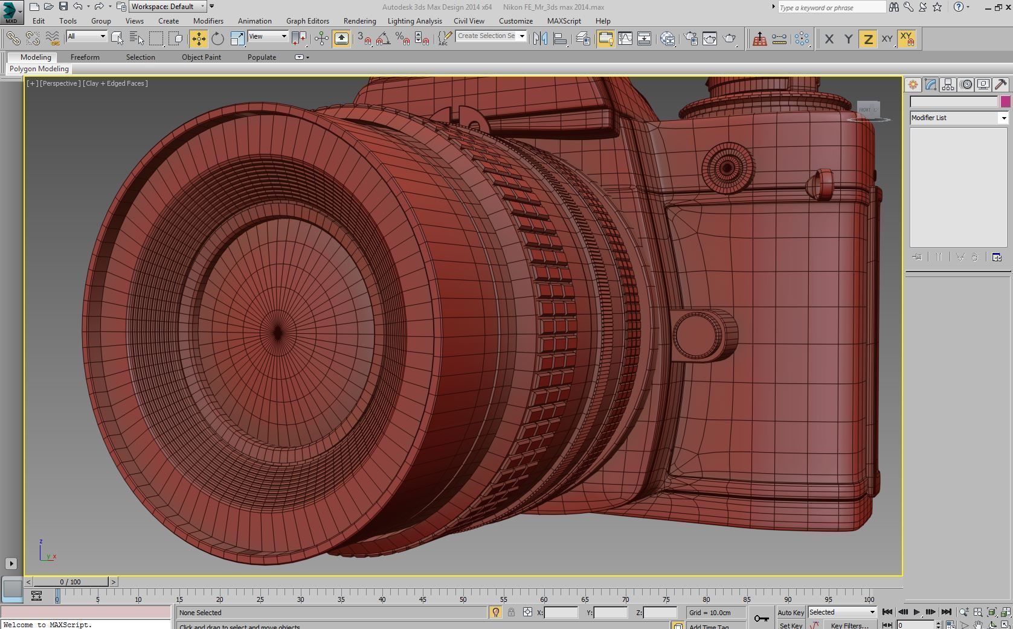Image resolution: width=1013 pixels, height=629 pixels.
Task: Switch to the Object Paint ribbon tab
Action: 201,57
